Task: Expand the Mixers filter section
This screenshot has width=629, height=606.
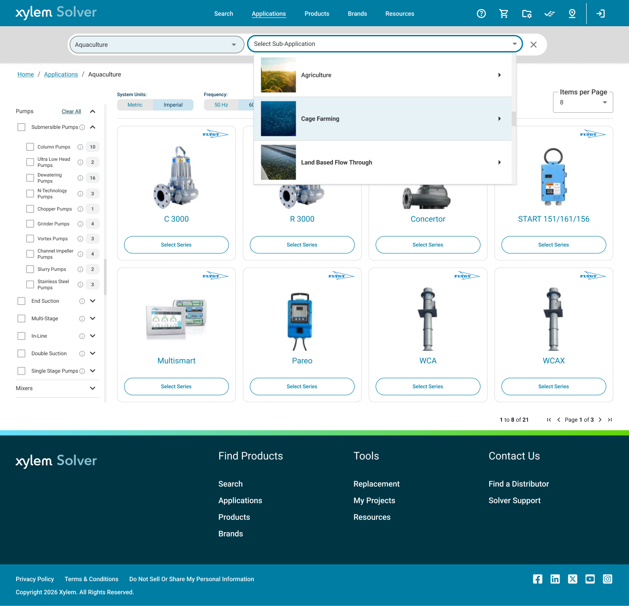Action: point(92,388)
